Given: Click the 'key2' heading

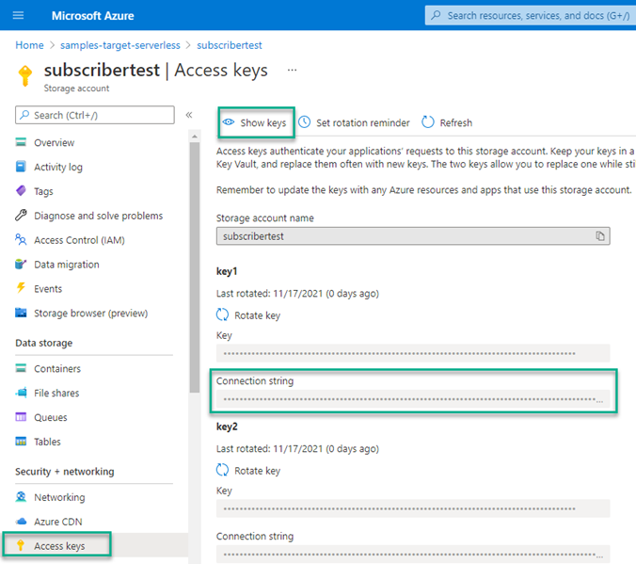Looking at the screenshot, I should click(227, 427).
